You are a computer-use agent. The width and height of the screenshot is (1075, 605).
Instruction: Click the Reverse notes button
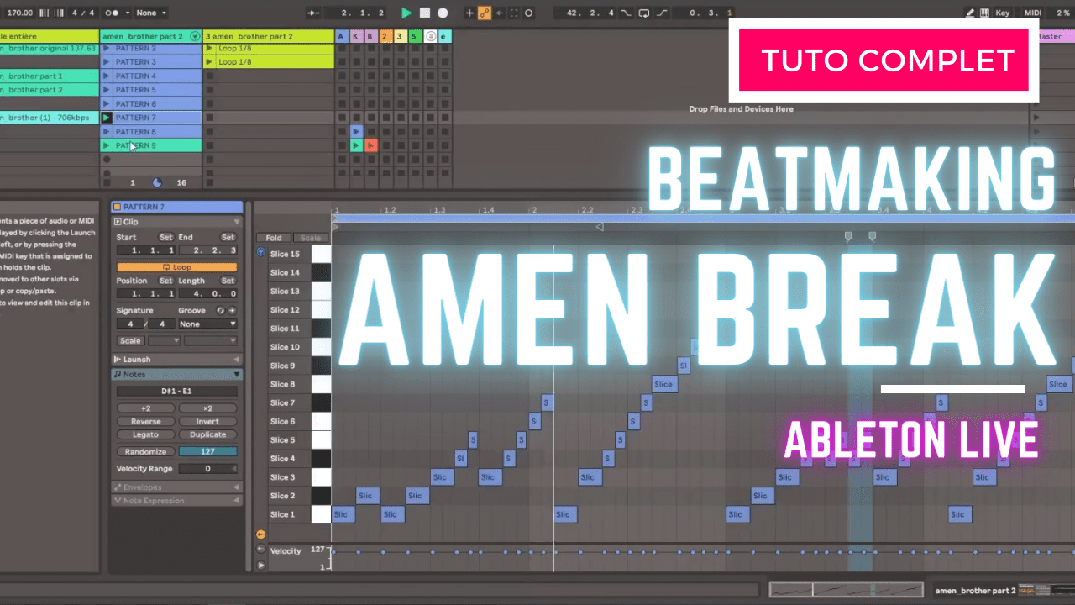[x=146, y=422]
